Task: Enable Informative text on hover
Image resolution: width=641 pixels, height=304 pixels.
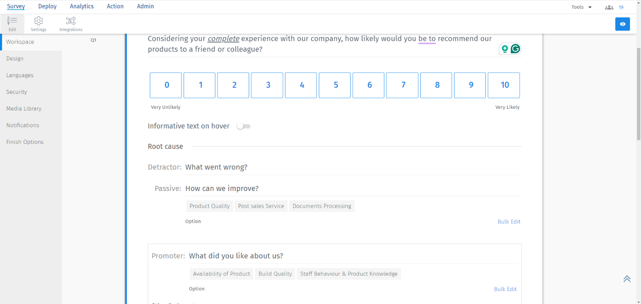Action: pos(243,126)
